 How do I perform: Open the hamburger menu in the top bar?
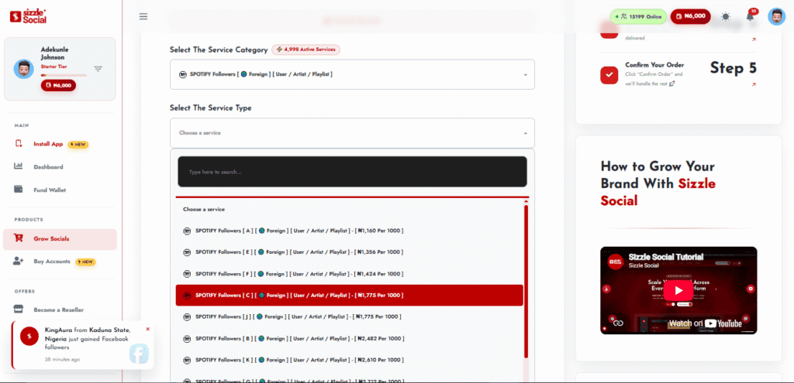[143, 17]
